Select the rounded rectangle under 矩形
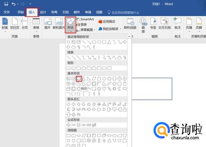 point(73,68)
